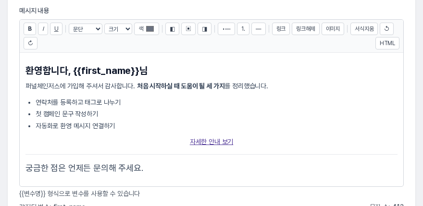Viewport: 423px width, 206px height.
Task: Click 서식지움 to clear formatting
Action: pos(364,29)
